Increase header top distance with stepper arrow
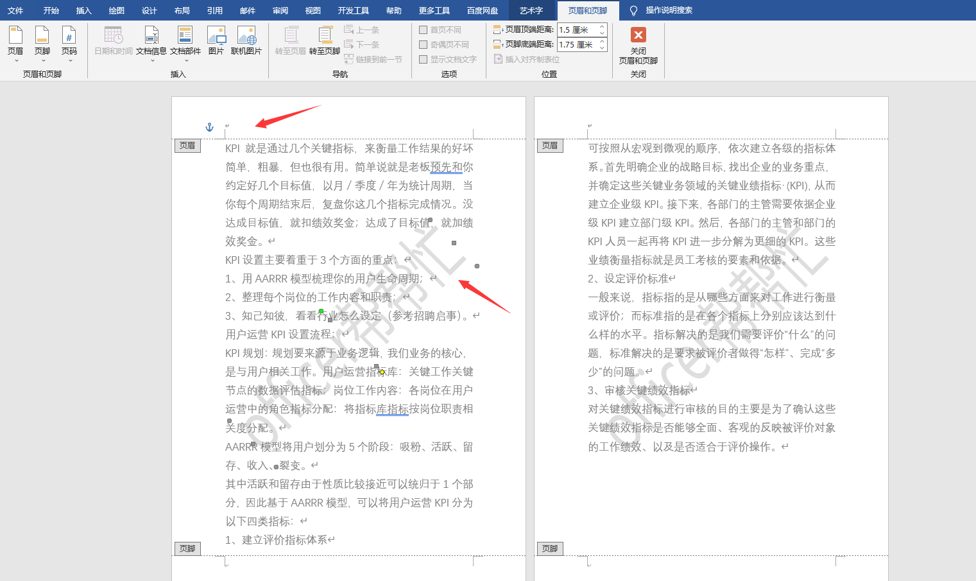Image resolution: width=976 pixels, height=581 pixels. click(x=601, y=26)
